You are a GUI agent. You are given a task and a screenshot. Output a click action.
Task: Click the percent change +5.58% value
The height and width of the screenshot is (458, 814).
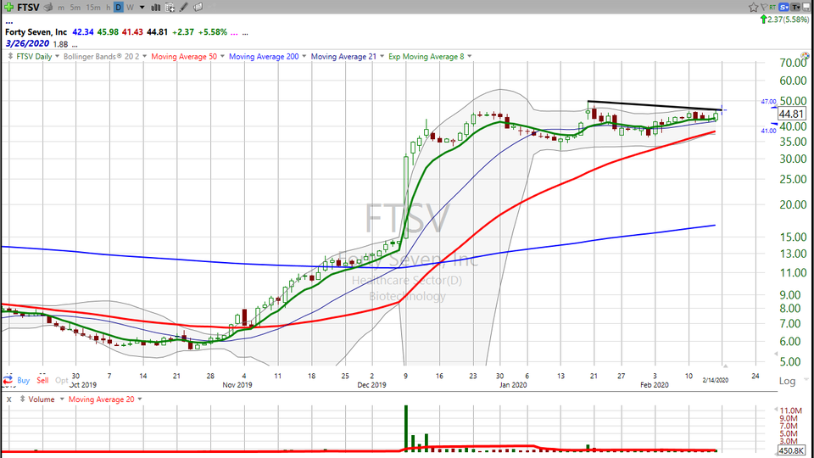[x=212, y=32]
